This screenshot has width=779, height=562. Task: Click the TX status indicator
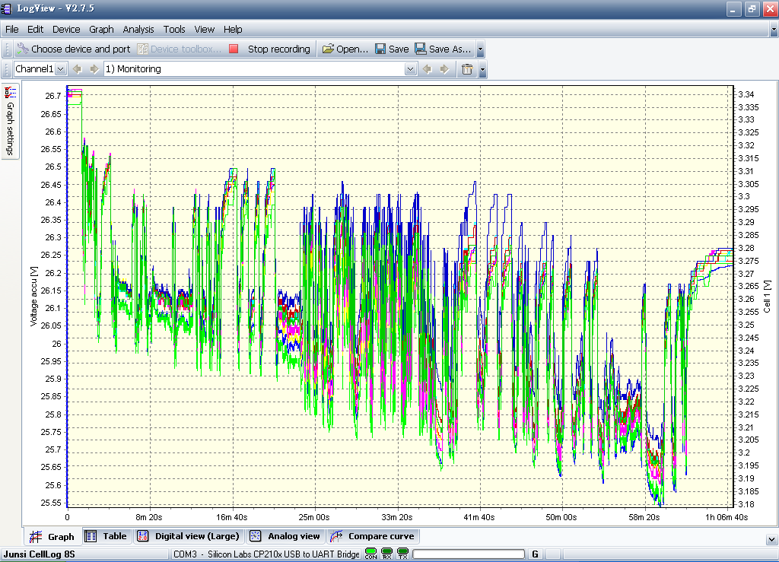point(403,554)
